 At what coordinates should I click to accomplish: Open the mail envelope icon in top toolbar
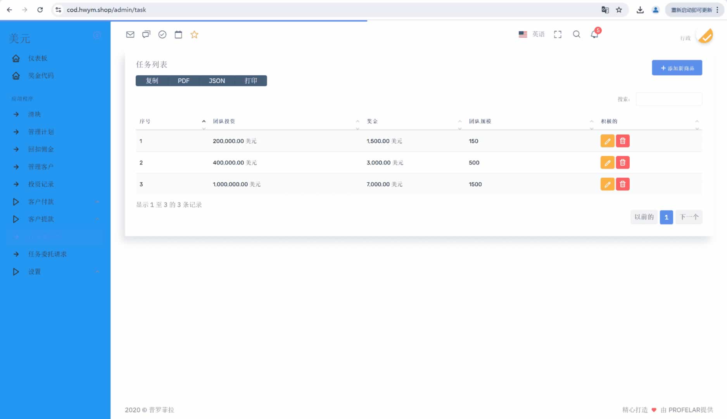click(x=130, y=35)
